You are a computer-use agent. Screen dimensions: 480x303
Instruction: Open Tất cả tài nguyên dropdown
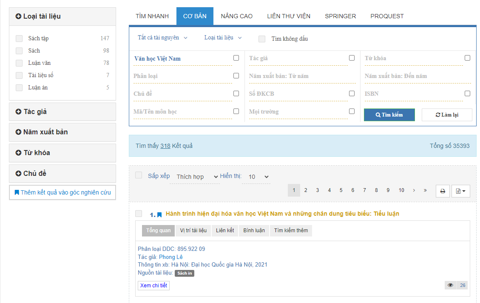tap(162, 38)
